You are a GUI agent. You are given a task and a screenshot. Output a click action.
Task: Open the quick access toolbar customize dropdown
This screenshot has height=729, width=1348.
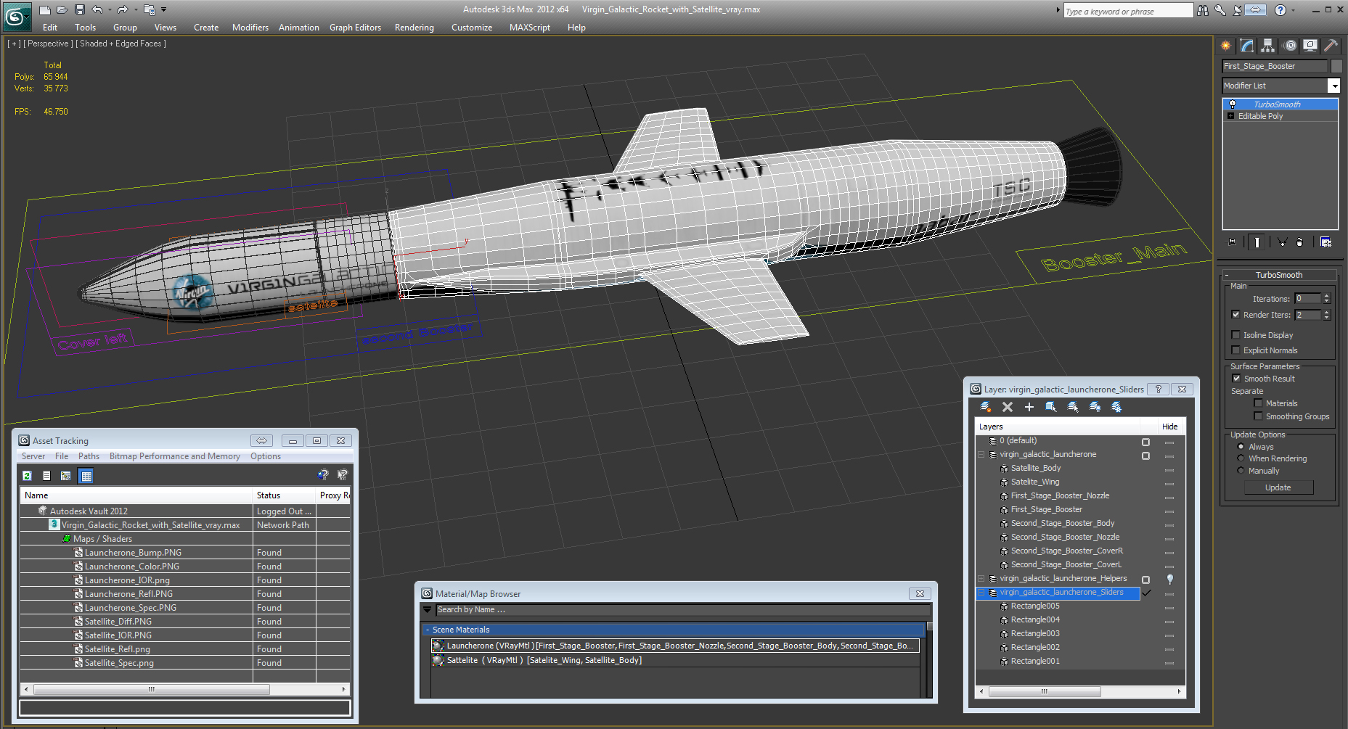click(164, 10)
